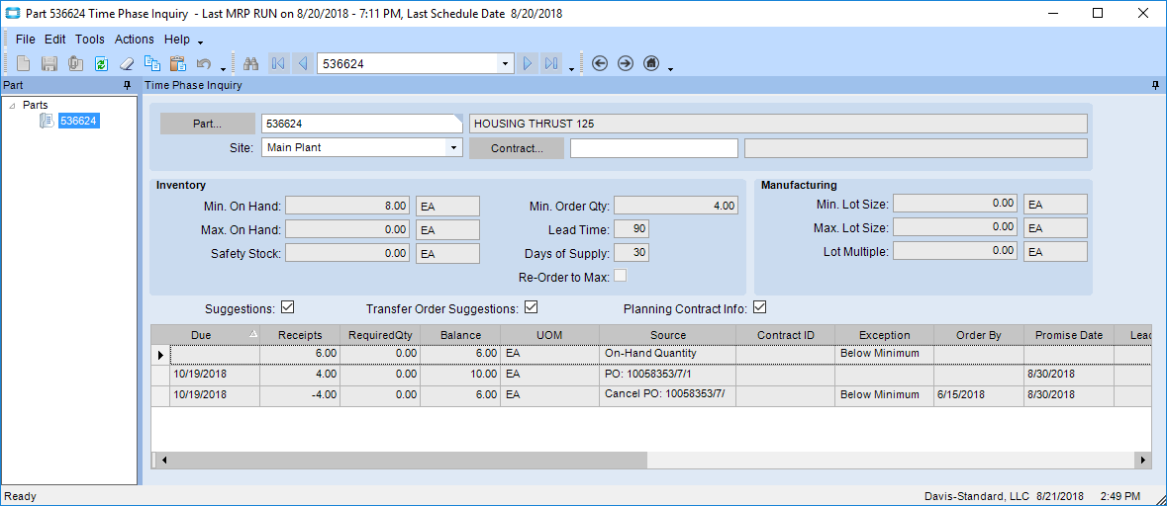Go to the first record
This screenshot has height=506, width=1167.
pyautogui.click(x=277, y=64)
